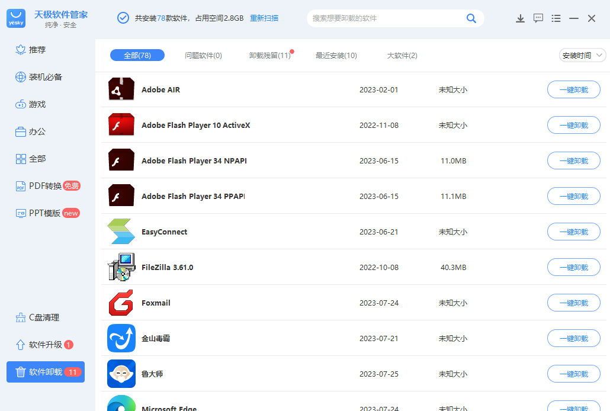Viewport: 610px width, 411px height.
Task: Click the Adobe AIR name text
Action: click(160, 89)
